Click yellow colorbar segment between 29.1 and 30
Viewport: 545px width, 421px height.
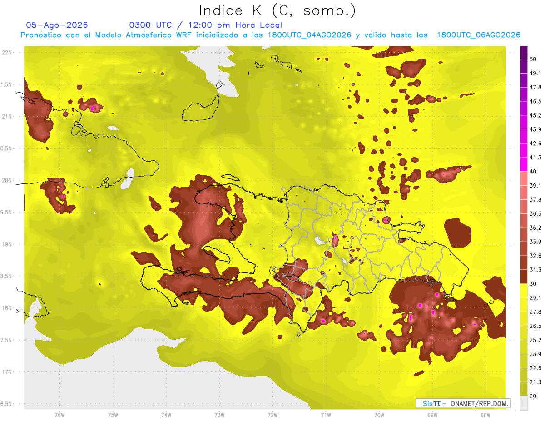[524, 291]
